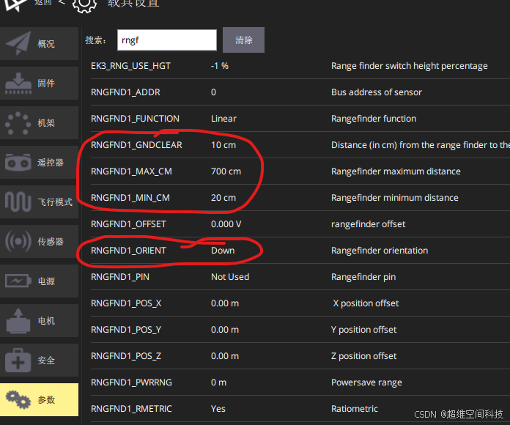Open the 电源 power battery icon

[x=18, y=281]
